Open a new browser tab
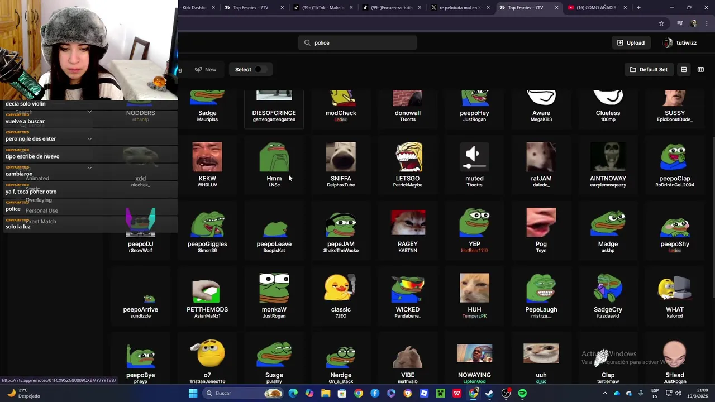Image resolution: width=715 pixels, height=402 pixels. (638, 8)
